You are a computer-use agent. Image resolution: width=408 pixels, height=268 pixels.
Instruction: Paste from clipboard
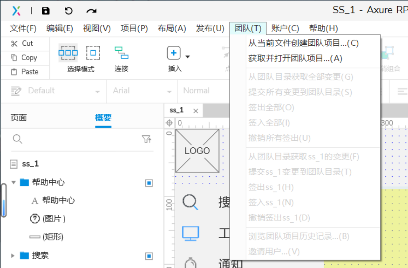point(25,71)
